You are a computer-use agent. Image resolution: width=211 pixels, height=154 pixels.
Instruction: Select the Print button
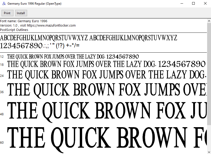click(7, 13)
